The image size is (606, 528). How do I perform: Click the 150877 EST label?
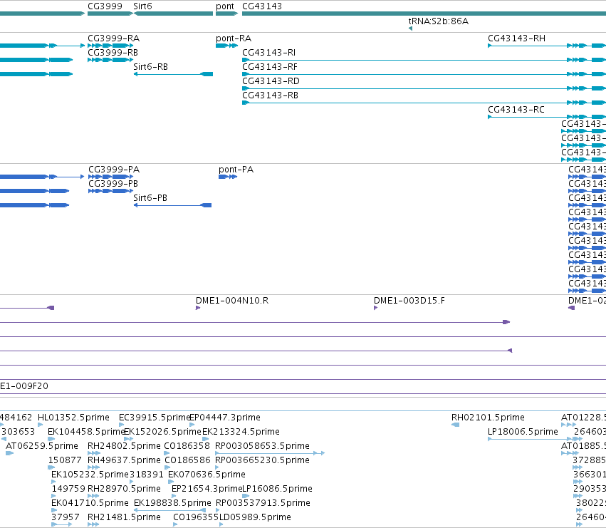pos(65,460)
